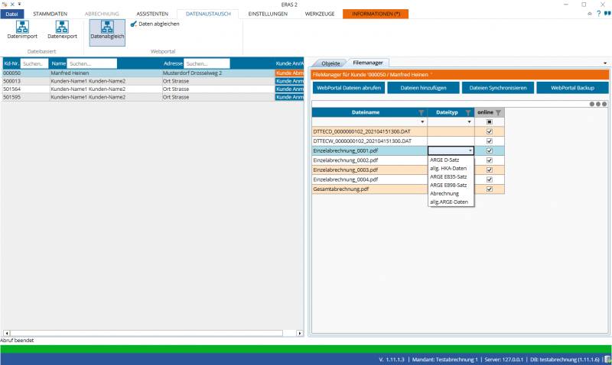Image resolution: width=612 pixels, height=365 pixels.
Task: Click Dateien Synchronisieren button
Action: [x=498, y=88]
